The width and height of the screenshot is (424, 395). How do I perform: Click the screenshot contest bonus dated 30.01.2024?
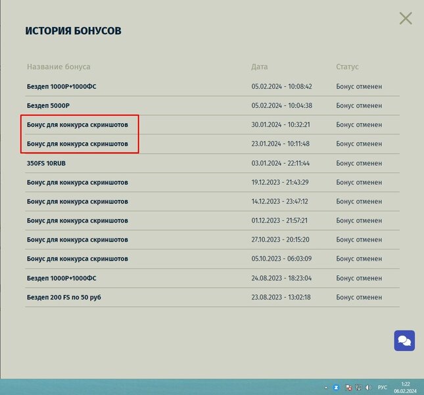[x=78, y=124]
